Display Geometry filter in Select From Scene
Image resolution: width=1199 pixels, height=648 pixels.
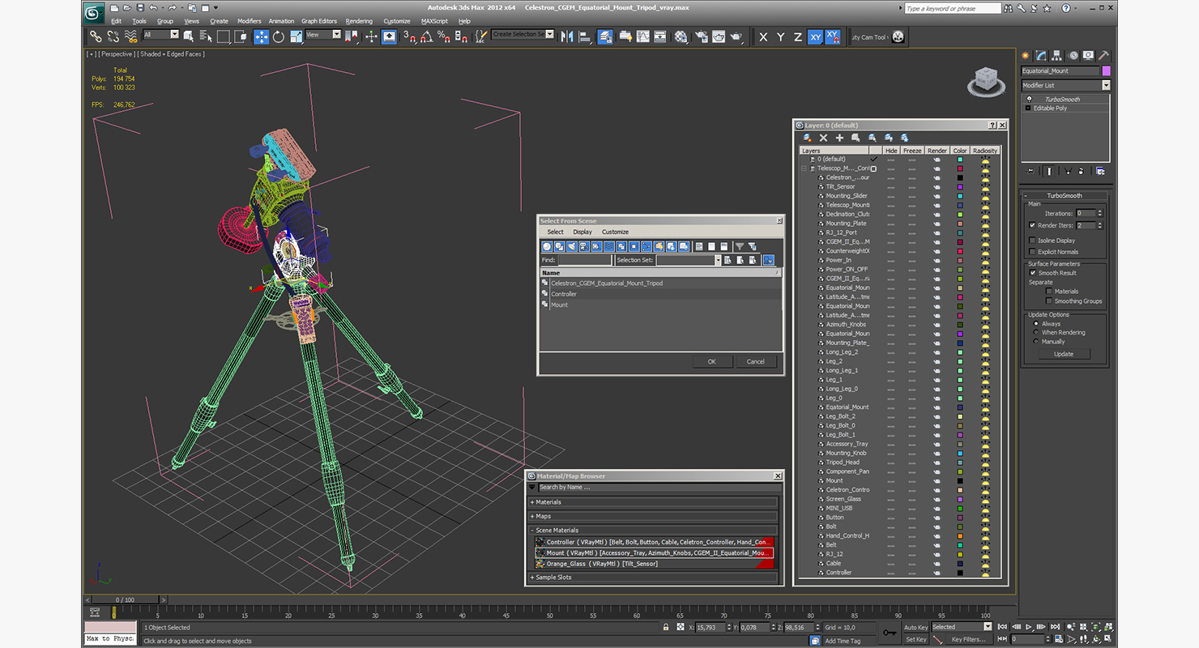pos(547,246)
